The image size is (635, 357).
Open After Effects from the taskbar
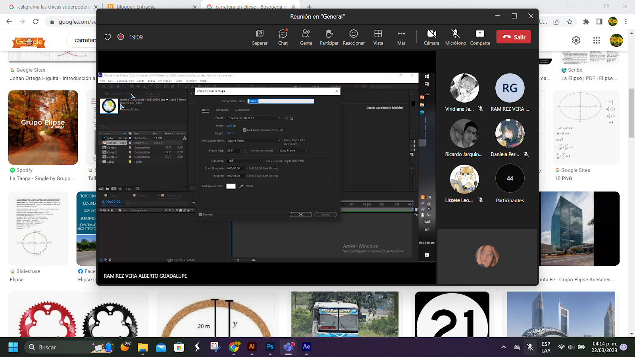[306, 347]
